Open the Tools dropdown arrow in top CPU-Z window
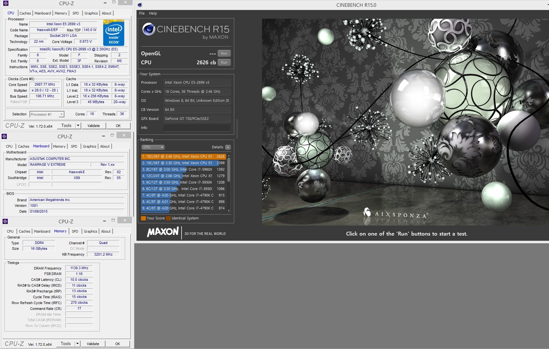The height and width of the screenshot is (349, 549). (x=78, y=126)
